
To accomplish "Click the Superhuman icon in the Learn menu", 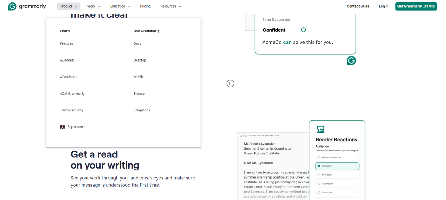I will 62,127.
